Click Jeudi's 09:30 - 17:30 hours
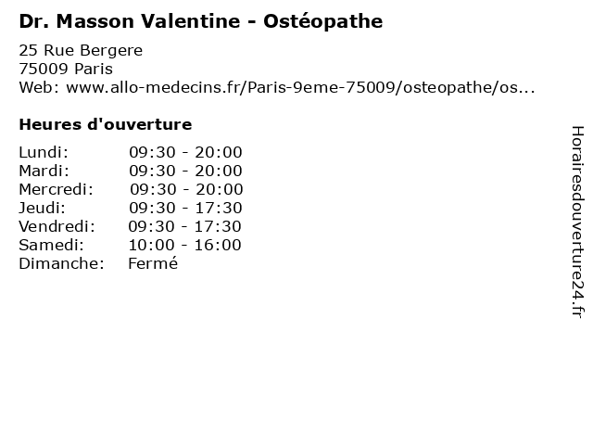 click(x=185, y=208)
